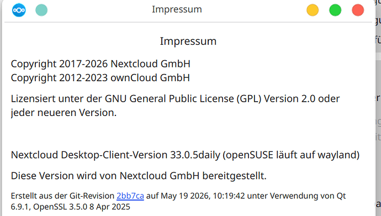Click the Impressum heading in the dialog
This screenshot has height=216, width=381.
tap(188, 41)
